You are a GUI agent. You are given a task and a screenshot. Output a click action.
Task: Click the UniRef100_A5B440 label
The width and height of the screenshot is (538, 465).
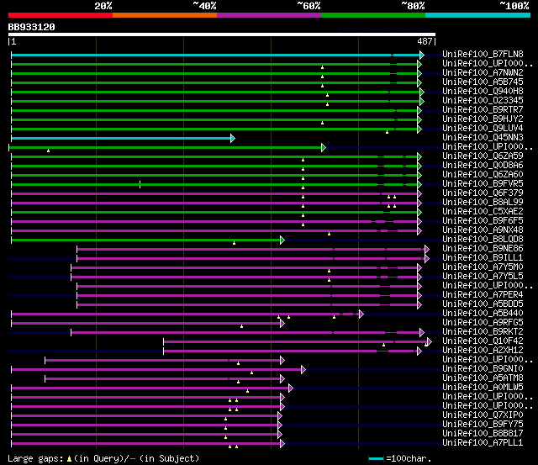pos(483,314)
